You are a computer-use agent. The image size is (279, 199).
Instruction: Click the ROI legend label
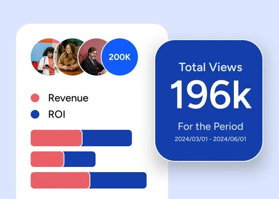point(57,114)
